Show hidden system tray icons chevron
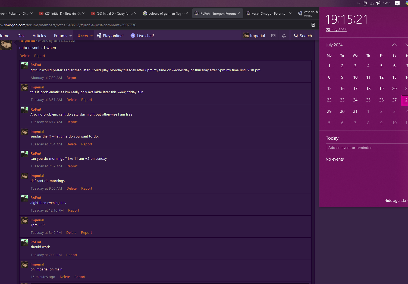 click(x=359, y=3)
